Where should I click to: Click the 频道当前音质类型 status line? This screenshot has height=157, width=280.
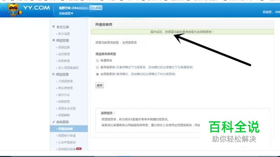(116, 42)
